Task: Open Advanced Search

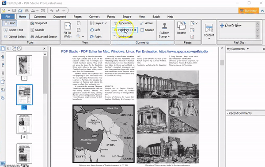Action: click(x=44, y=37)
